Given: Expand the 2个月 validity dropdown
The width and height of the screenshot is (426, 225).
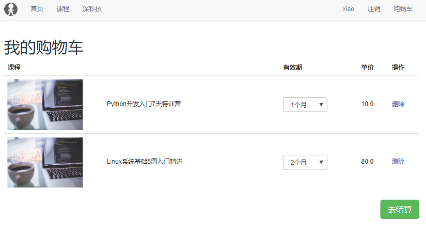Looking at the screenshot, I should click(305, 162).
